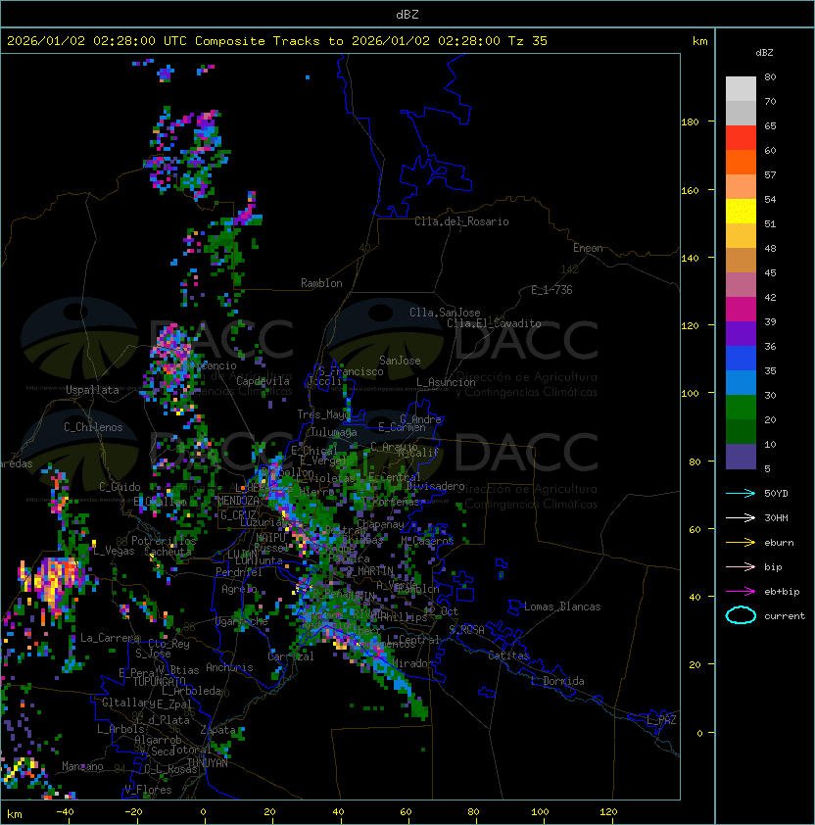Pick the bright yellow swatch of the dBZ scale

pyautogui.click(x=741, y=212)
